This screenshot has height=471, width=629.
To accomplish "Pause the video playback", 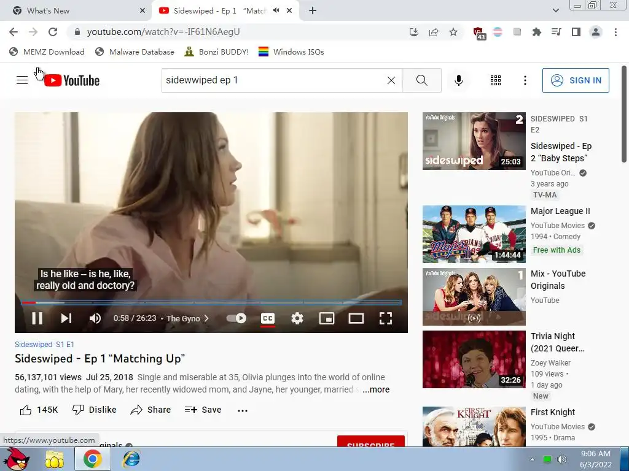I will tap(37, 318).
